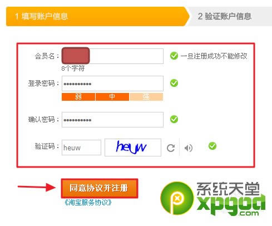Open step 2 验证账户信息 tab
This screenshot has height=226, width=272.
[x=229, y=16]
